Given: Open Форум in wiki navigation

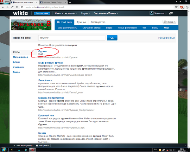Looking at the screenshot, I should point(155,28).
